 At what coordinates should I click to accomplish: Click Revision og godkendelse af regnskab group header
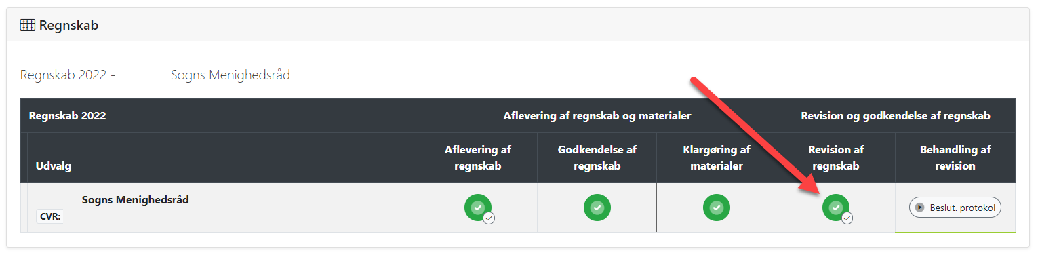896,116
